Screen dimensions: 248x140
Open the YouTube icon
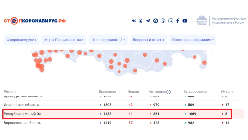(185, 21)
